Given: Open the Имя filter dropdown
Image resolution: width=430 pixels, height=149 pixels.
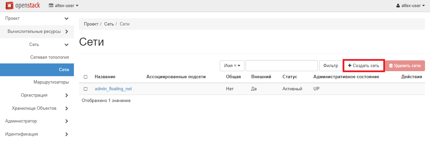Looking at the screenshot, I should (232, 66).
